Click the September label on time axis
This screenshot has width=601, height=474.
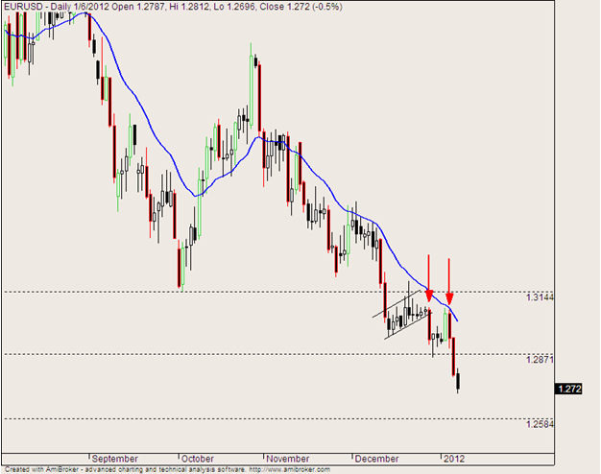click(x=114, y=459)
